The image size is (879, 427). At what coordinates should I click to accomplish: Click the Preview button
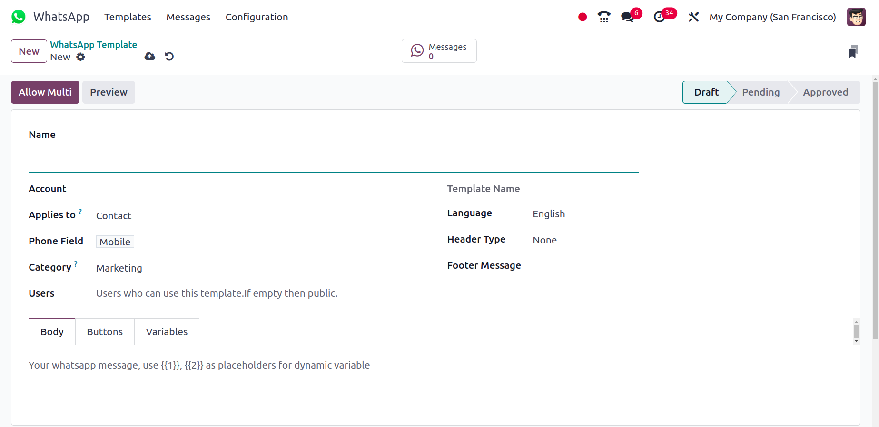pyautogui.click(x=109, y=92)
